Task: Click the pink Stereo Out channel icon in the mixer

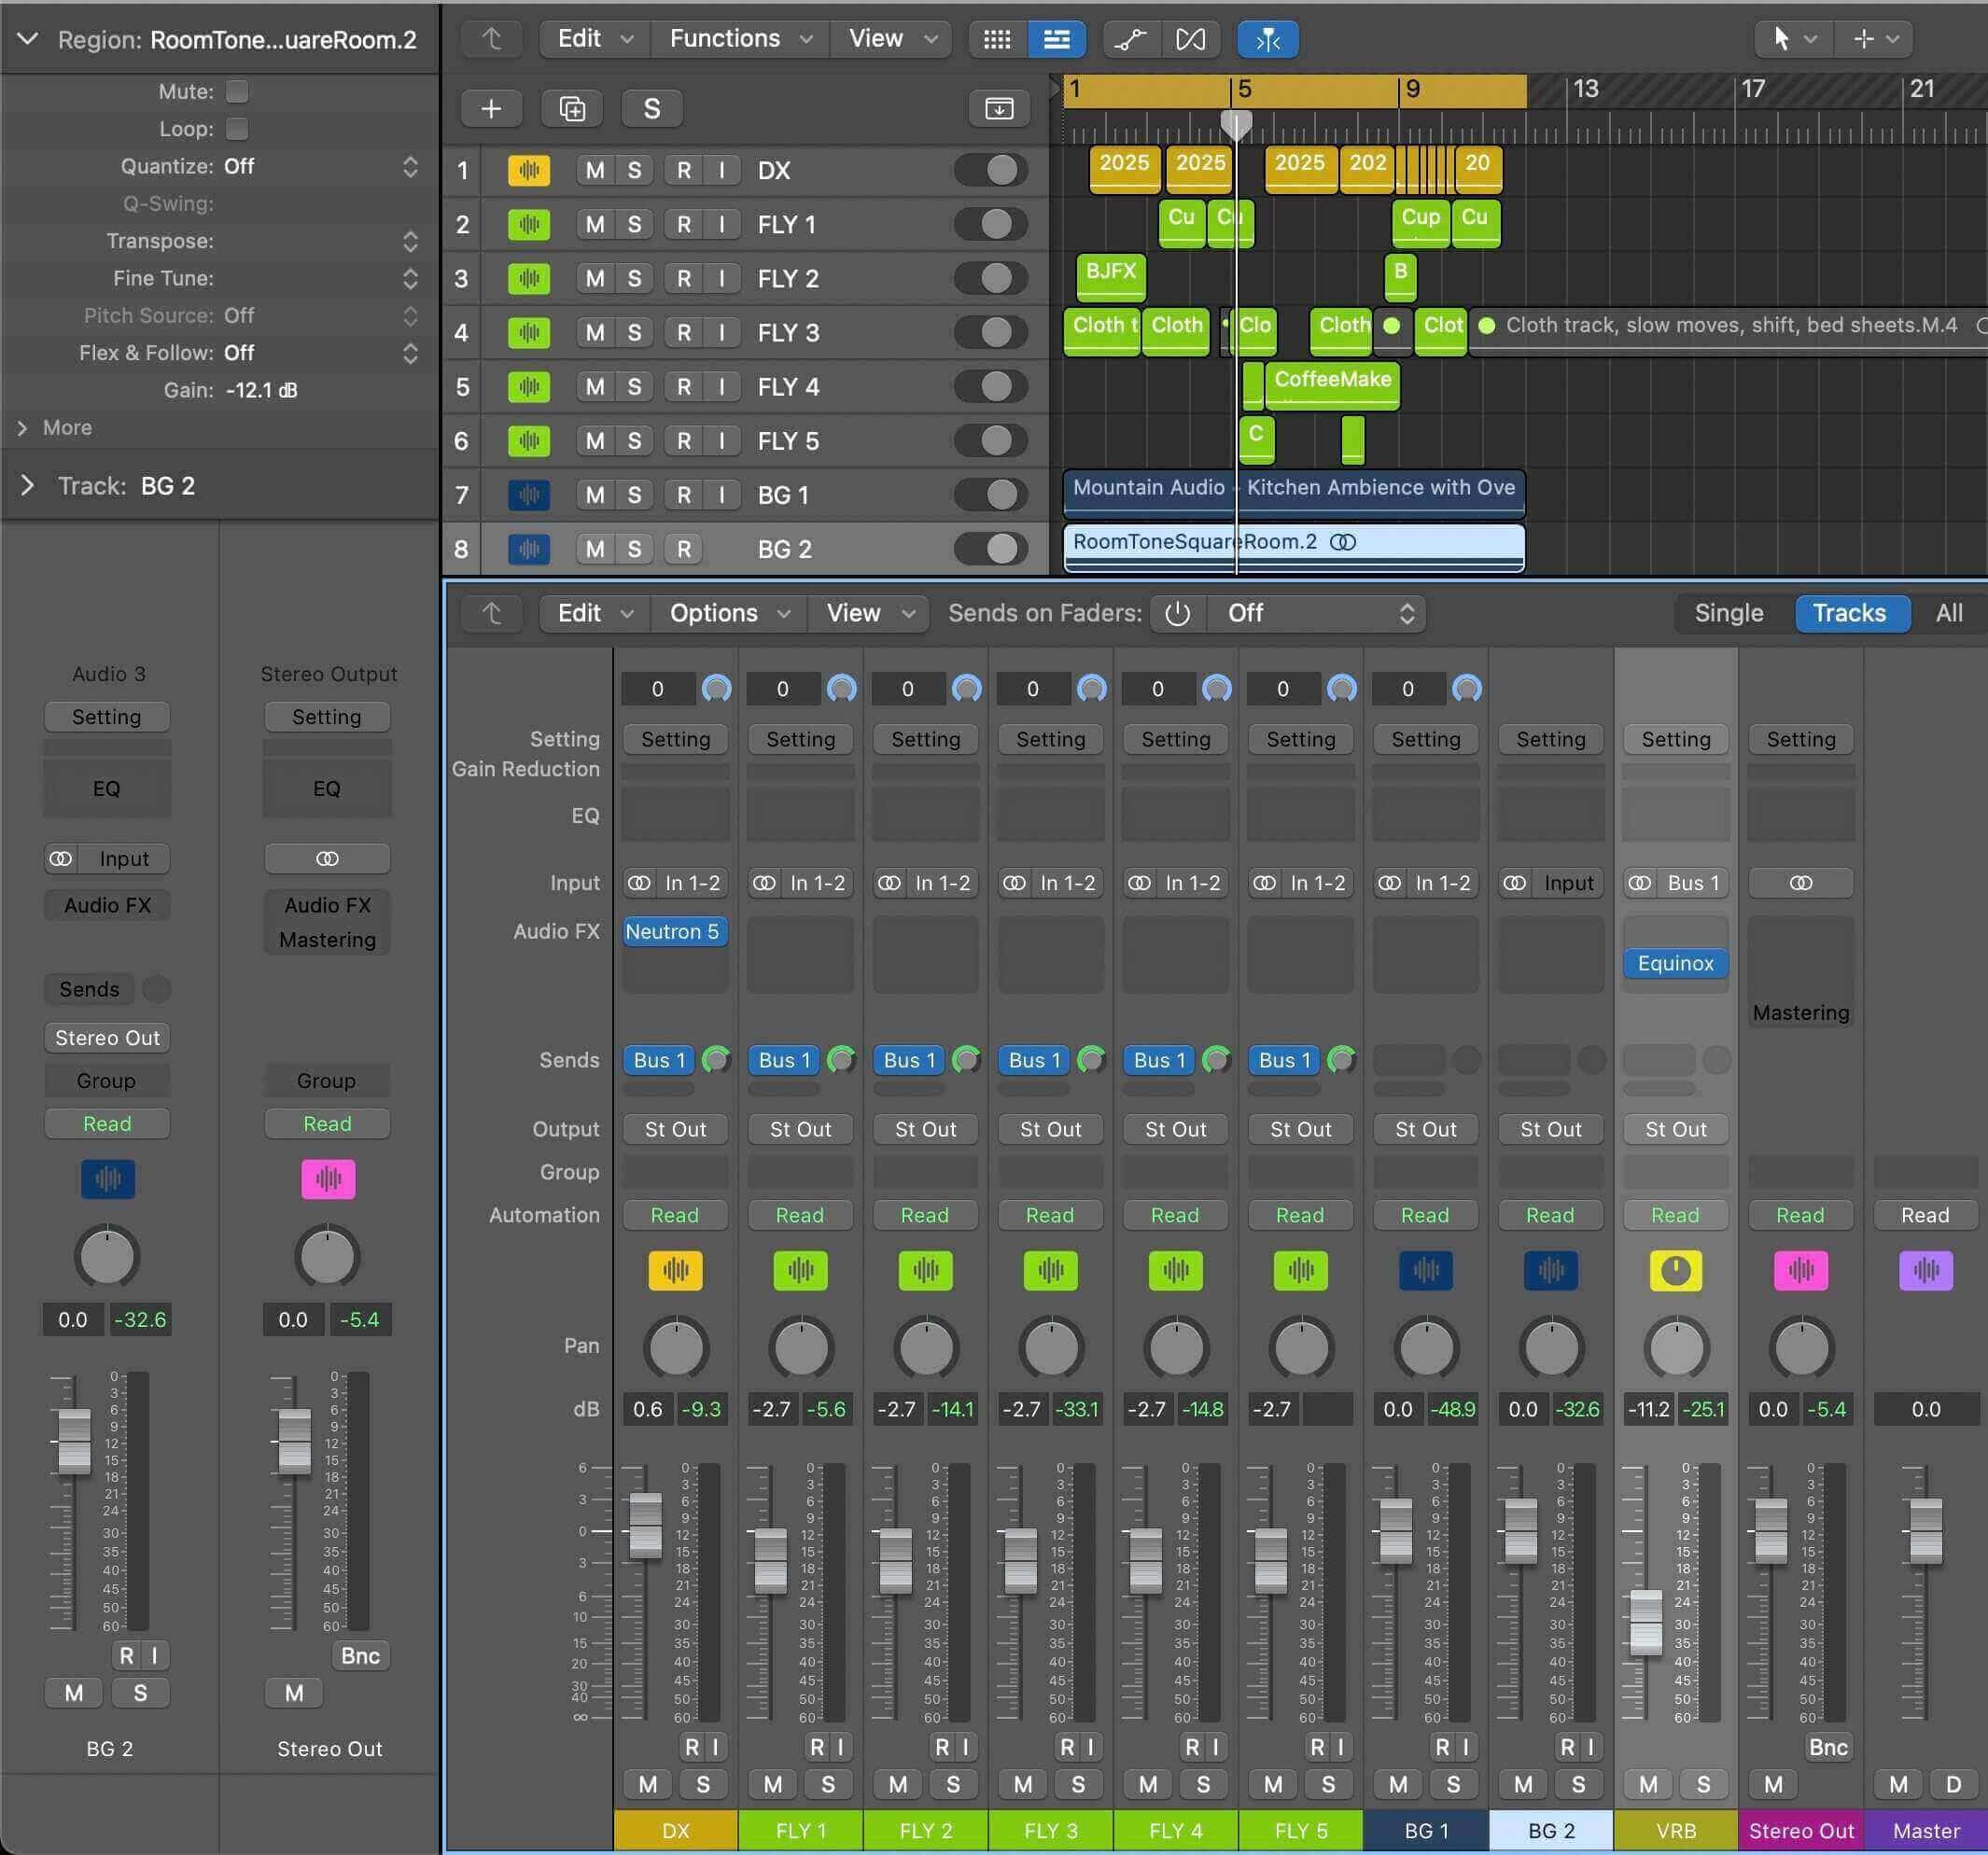Action: coord(1800,1270)
